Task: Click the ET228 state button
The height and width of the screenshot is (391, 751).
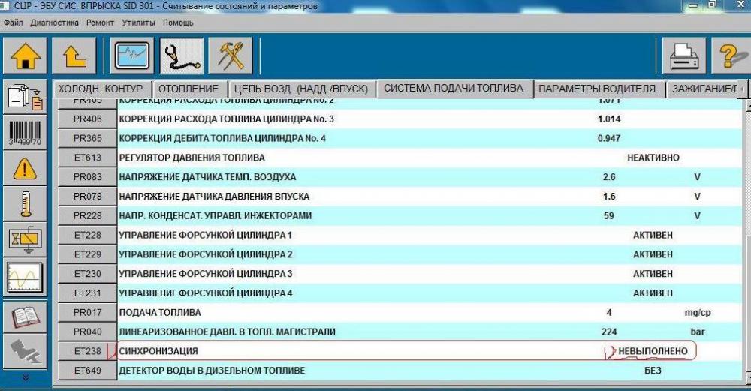Action: (x=88, y=235)
